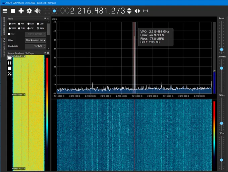Adjust the volume slider knob
Image resolution: width=228 pixels, height=172 pixels.
54,11
